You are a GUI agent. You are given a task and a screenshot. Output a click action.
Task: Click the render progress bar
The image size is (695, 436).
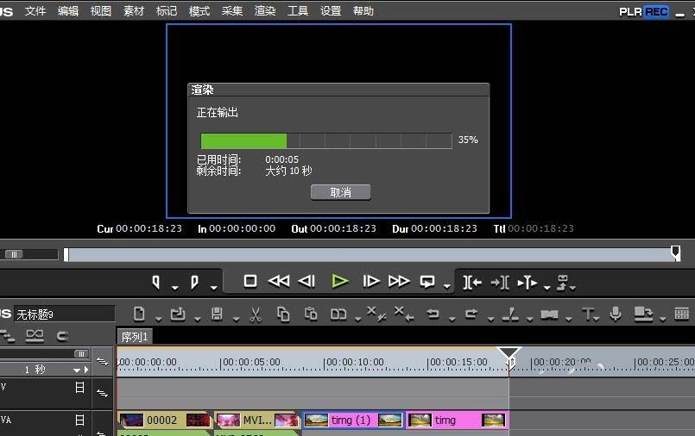coord(326,141)
